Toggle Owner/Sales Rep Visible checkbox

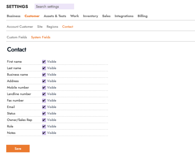(44, 120)
